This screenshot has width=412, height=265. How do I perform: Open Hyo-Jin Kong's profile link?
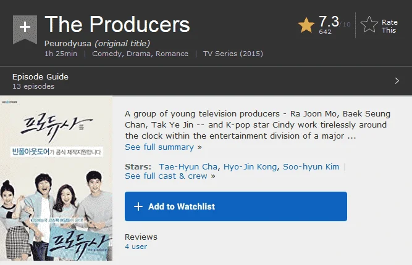coord(250,167)
